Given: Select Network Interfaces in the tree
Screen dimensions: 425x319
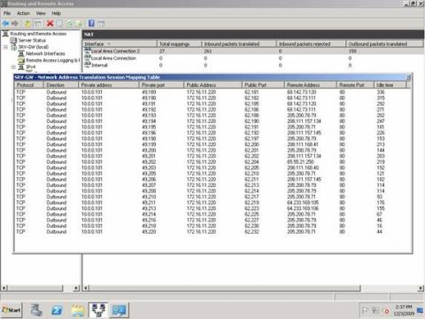Looking at the screenshot, I should click(x=45, y=53).
